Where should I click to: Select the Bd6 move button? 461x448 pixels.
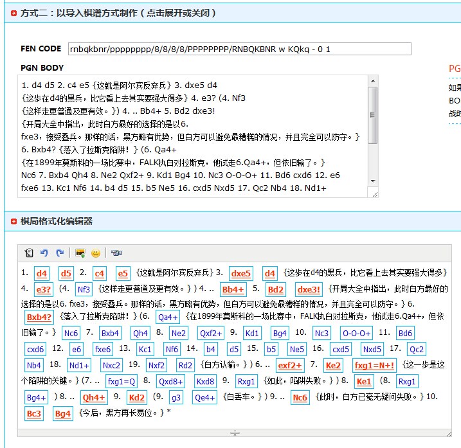tap(405, 333)
